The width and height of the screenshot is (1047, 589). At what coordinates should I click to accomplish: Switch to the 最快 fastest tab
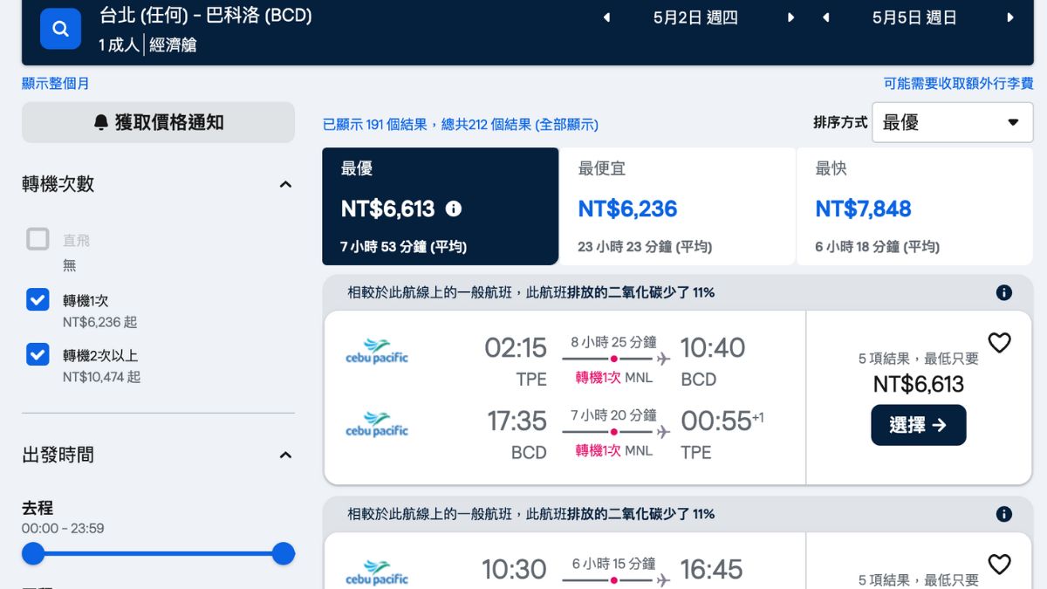click(x=914, y=207)
